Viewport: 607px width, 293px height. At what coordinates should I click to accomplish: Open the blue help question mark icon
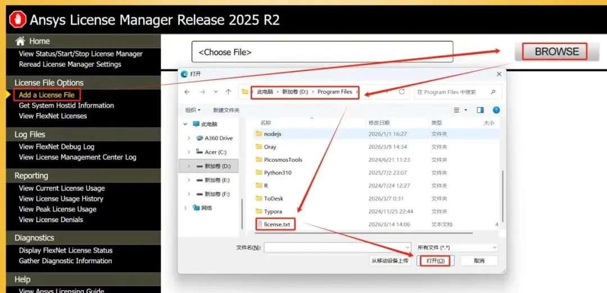coord(496,110)
